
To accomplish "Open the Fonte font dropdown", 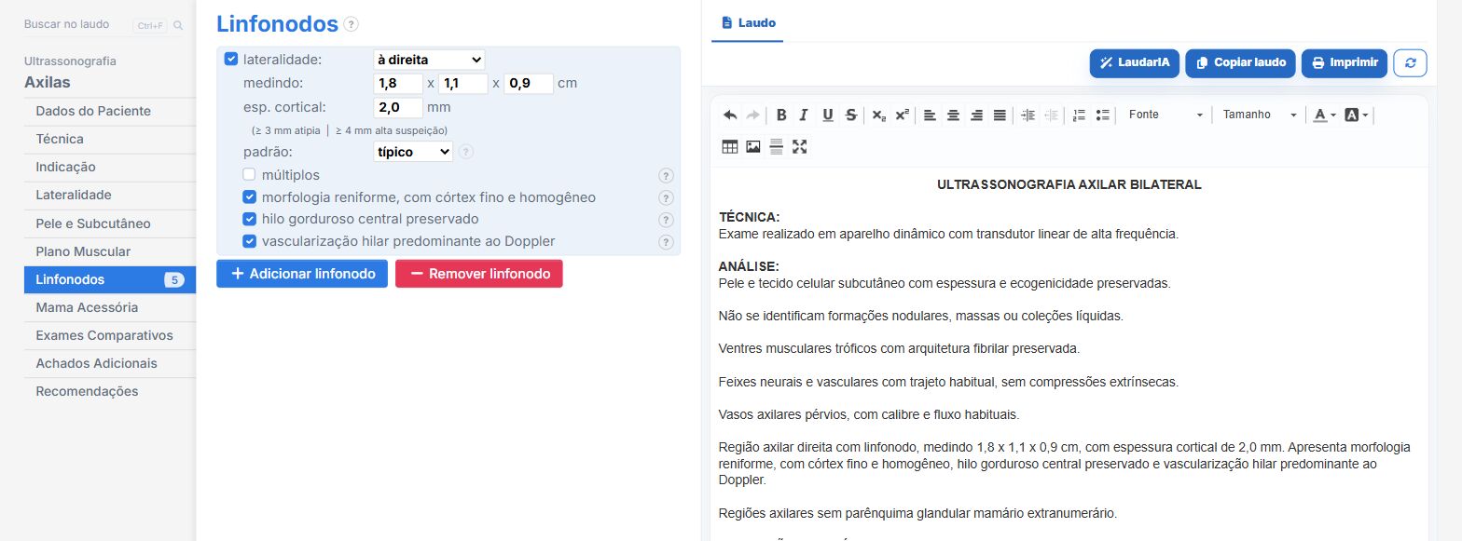I will click(x=1165, y=115).
